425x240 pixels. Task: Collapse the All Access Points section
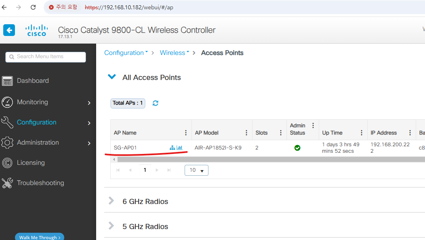point(112,77)
